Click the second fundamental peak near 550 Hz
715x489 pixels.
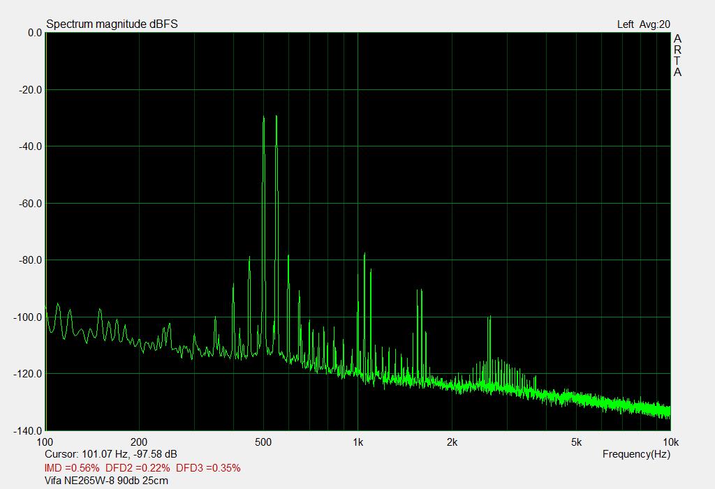click(x=277, y=117)
